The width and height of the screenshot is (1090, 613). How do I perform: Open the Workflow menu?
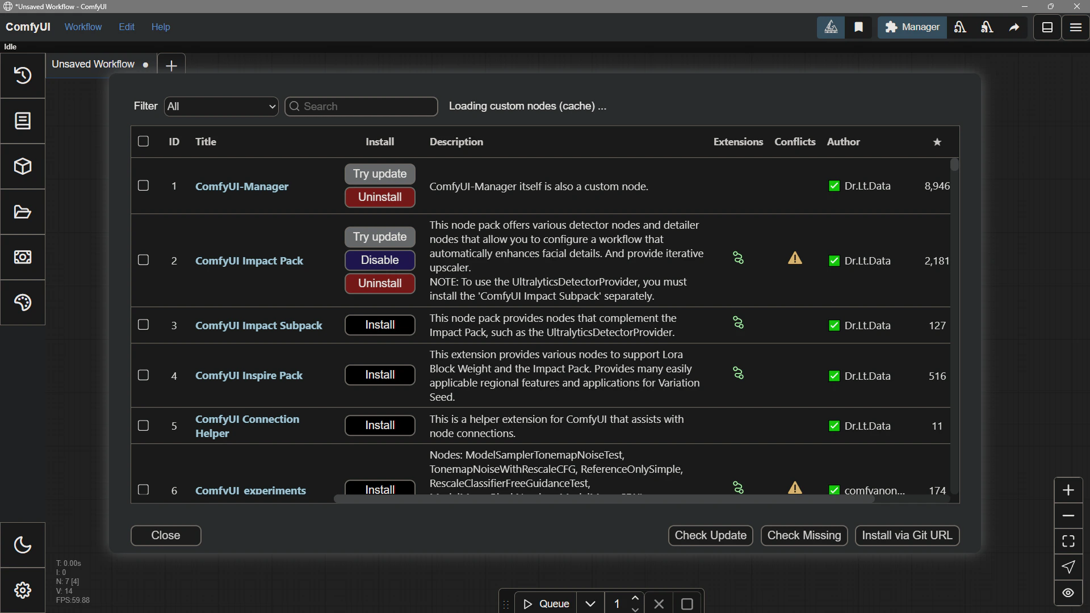83,27
